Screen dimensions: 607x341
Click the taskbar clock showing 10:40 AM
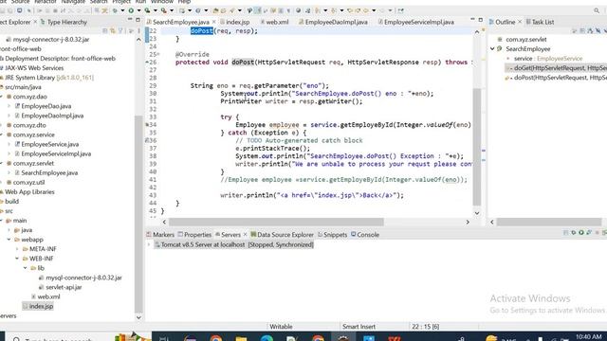pyautogui.click(x=588, y=337)
